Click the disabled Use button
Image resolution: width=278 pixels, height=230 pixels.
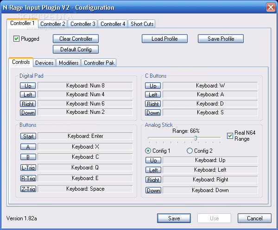(x=215, y=218)
